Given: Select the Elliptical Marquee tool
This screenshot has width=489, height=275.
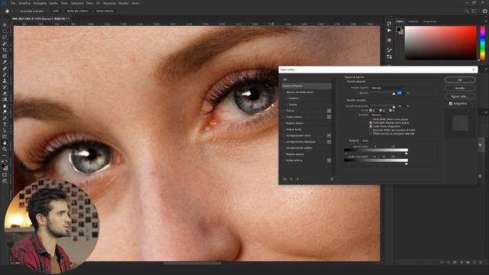Looking at the screenshot, I should coord(5,31).
